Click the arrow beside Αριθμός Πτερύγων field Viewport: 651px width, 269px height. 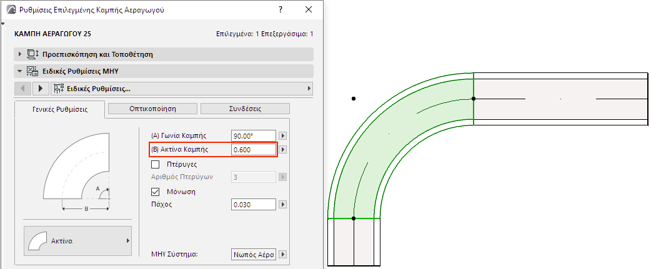(x=283, y=177)
